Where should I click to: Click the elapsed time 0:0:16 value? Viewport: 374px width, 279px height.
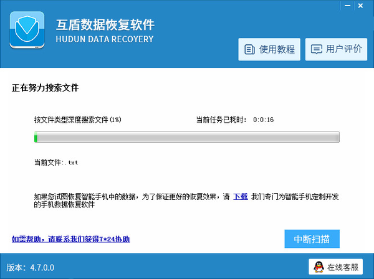click(263, 120)
